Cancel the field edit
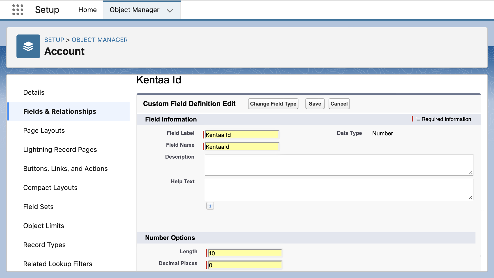The width and height of the screenshot is (494, 278). pyautogui.click(x=339, y=104)
